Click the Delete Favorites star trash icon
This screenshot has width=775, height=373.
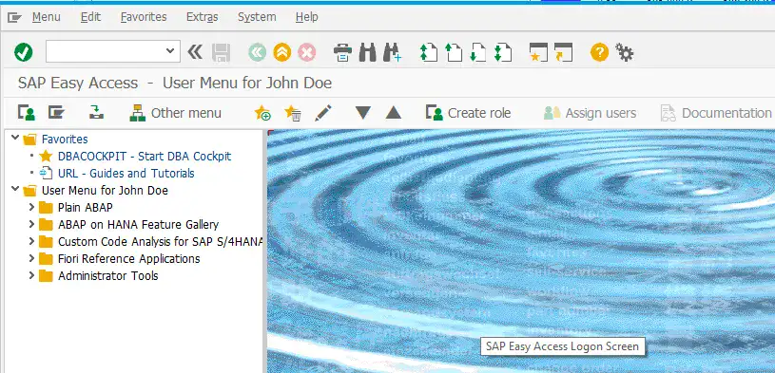[293, 113]
